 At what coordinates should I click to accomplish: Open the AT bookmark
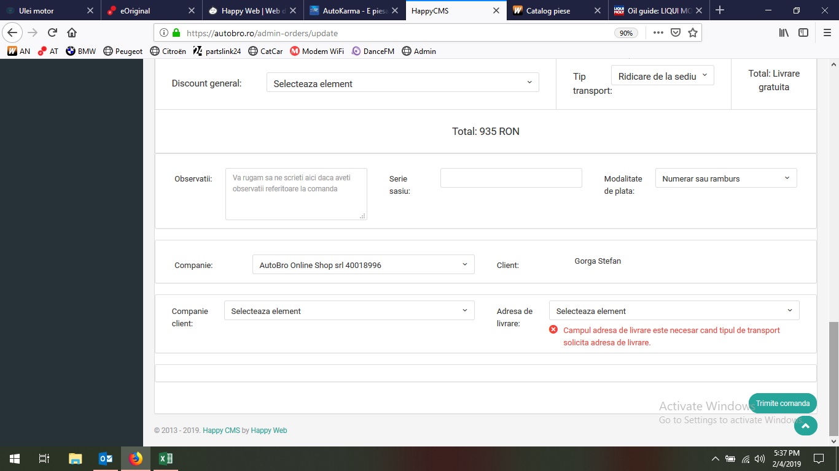point(48,51)
